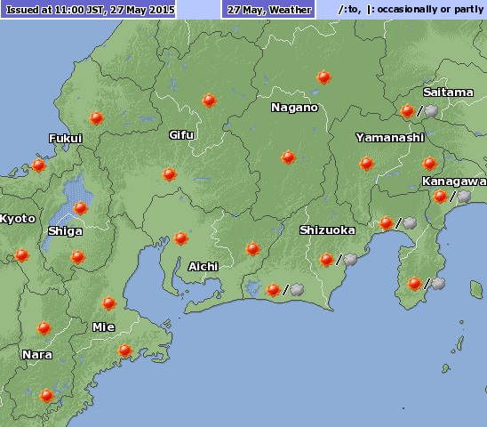Click the Fukui prefecture label

(x=66, y=139)
